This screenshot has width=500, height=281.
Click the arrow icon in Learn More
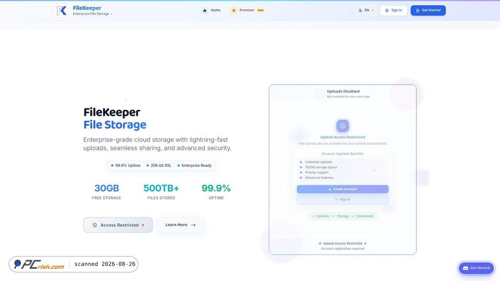193,225
